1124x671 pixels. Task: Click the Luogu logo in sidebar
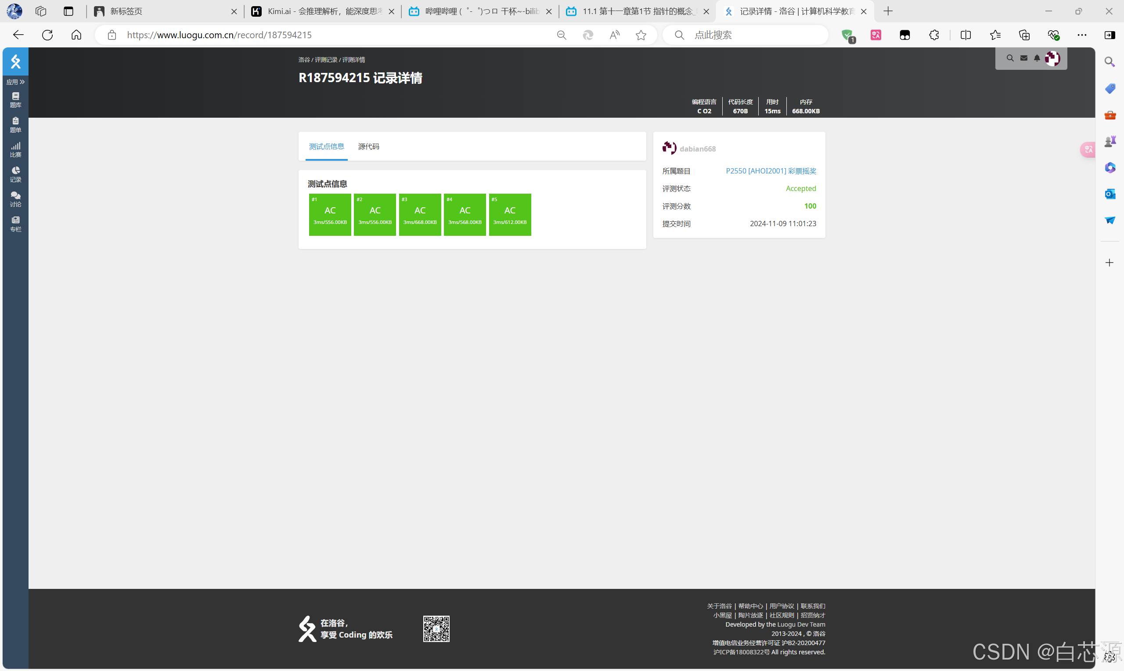(x=15, y=61)
